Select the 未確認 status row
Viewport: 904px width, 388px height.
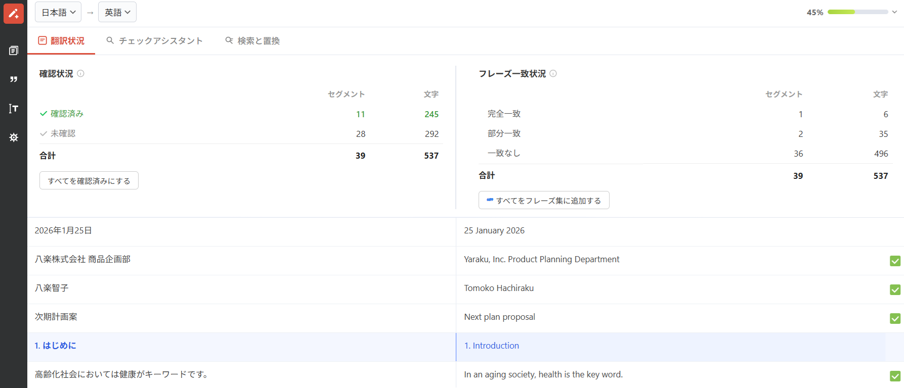241,134
